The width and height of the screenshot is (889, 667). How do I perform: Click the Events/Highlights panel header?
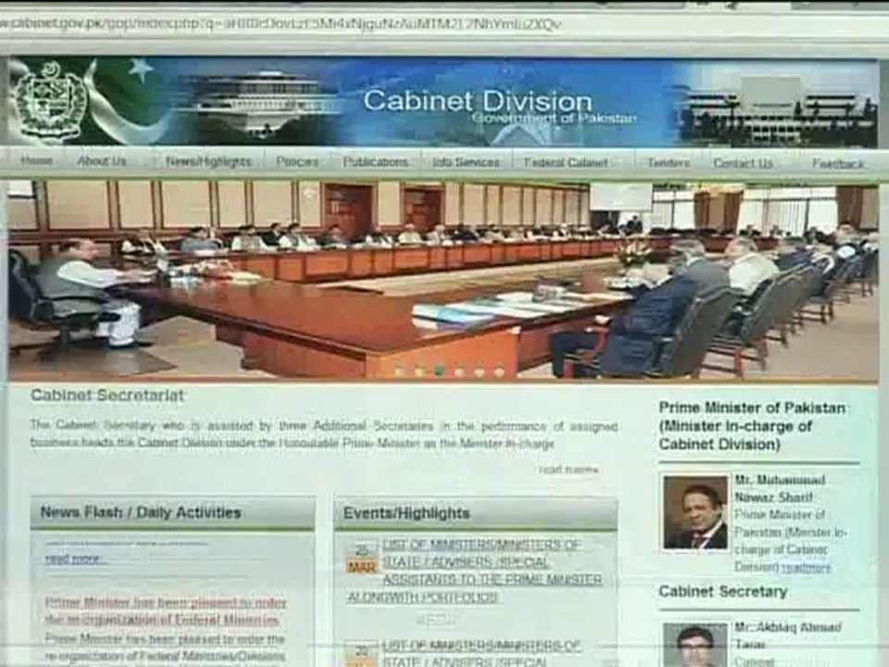[x=476, y=513]
